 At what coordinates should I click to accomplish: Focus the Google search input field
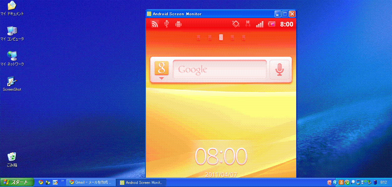(219, 70)
